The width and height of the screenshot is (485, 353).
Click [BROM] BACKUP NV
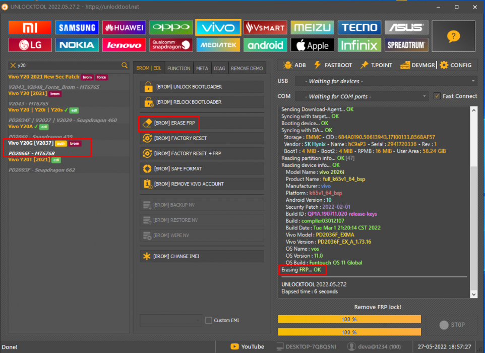[x=202, y=205]
